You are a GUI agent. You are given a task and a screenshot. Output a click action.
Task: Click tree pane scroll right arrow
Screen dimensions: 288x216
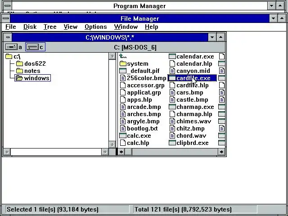pos(105,152)
